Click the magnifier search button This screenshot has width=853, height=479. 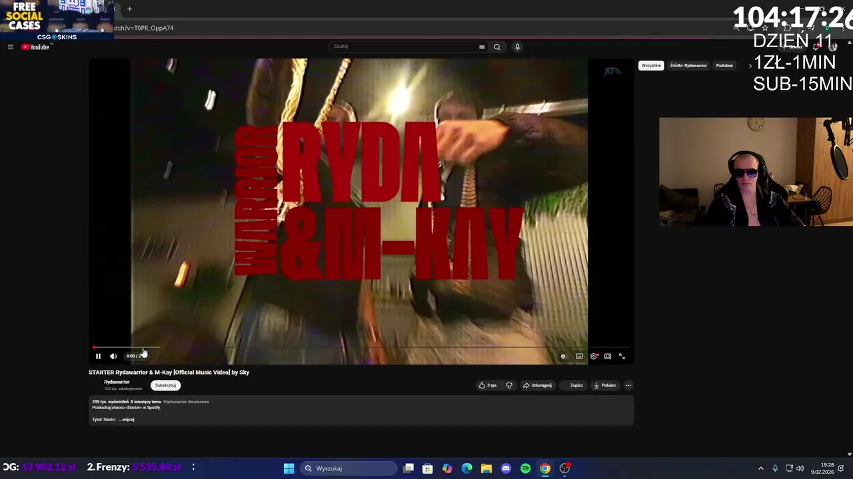(497, 47)
